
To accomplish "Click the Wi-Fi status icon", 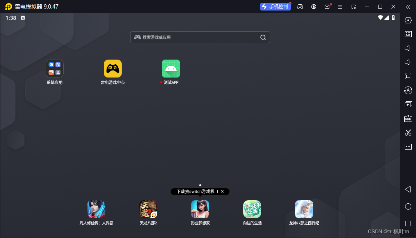I will pos(380,18).
